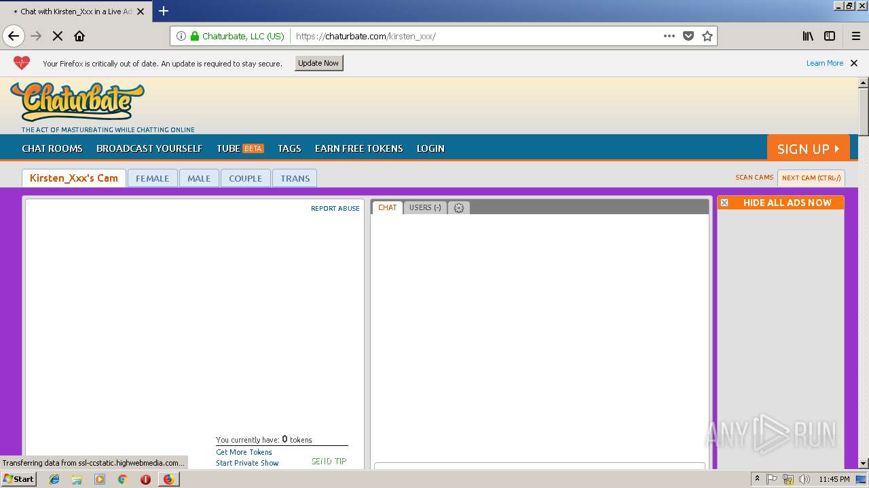869x488 pixels.
Task: Open Windows Explorer folder in taskbar
Action: pyautogui.click(x=77, y=479)
